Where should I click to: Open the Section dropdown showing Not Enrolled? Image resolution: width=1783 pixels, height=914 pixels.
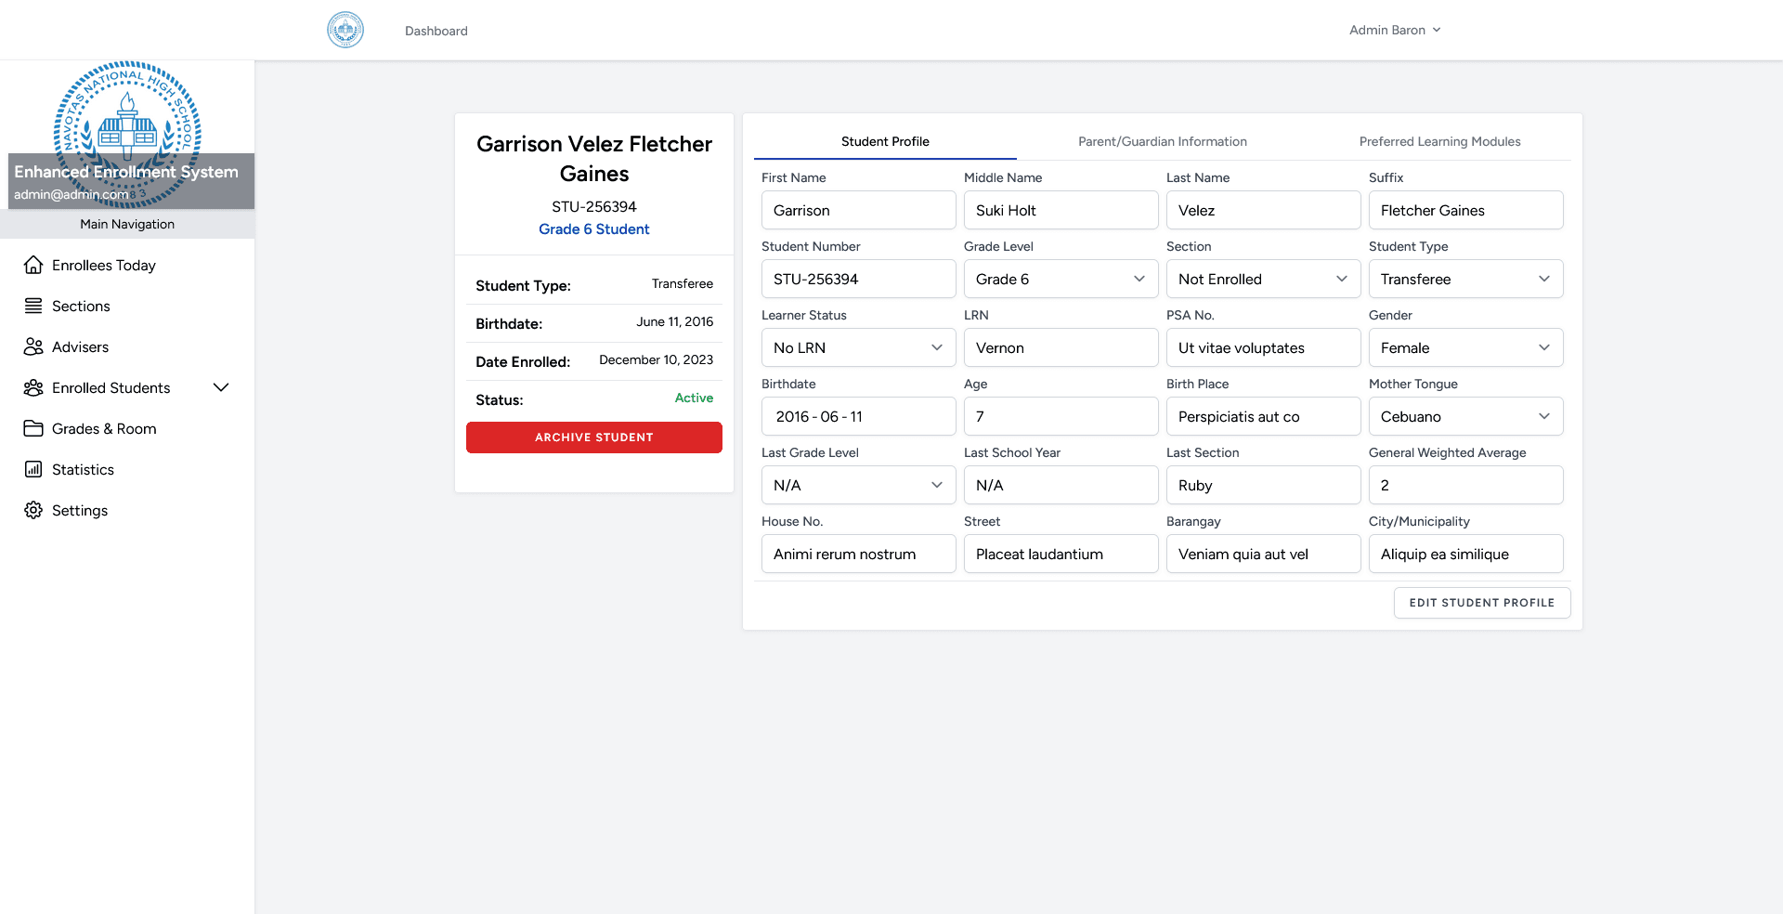(1263, 279)
